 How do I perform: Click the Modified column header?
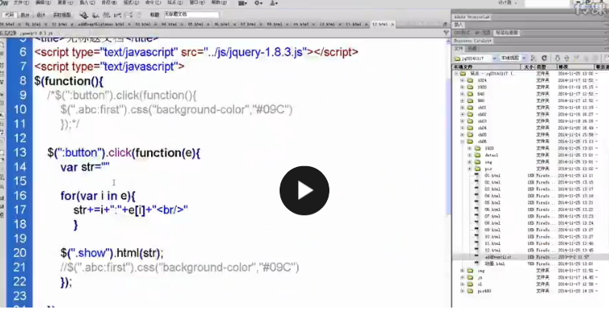tap(575, 67)
